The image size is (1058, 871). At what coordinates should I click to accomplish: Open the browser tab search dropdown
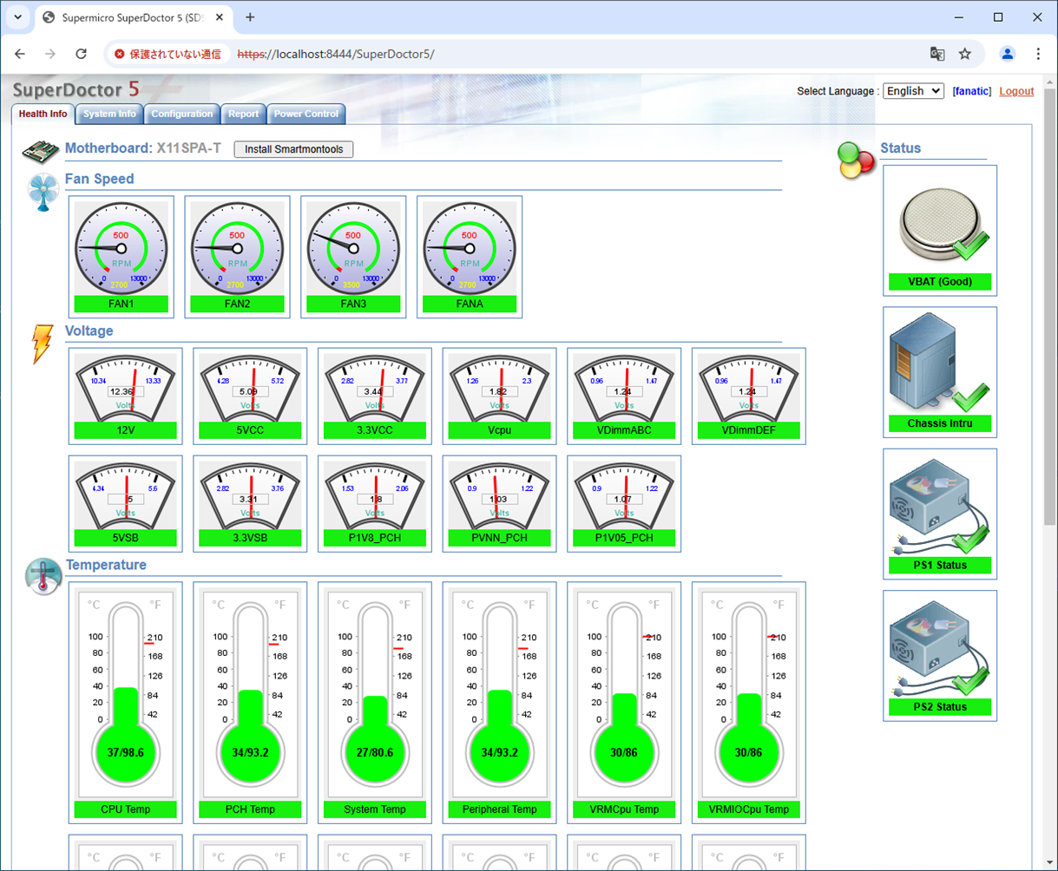17,17
